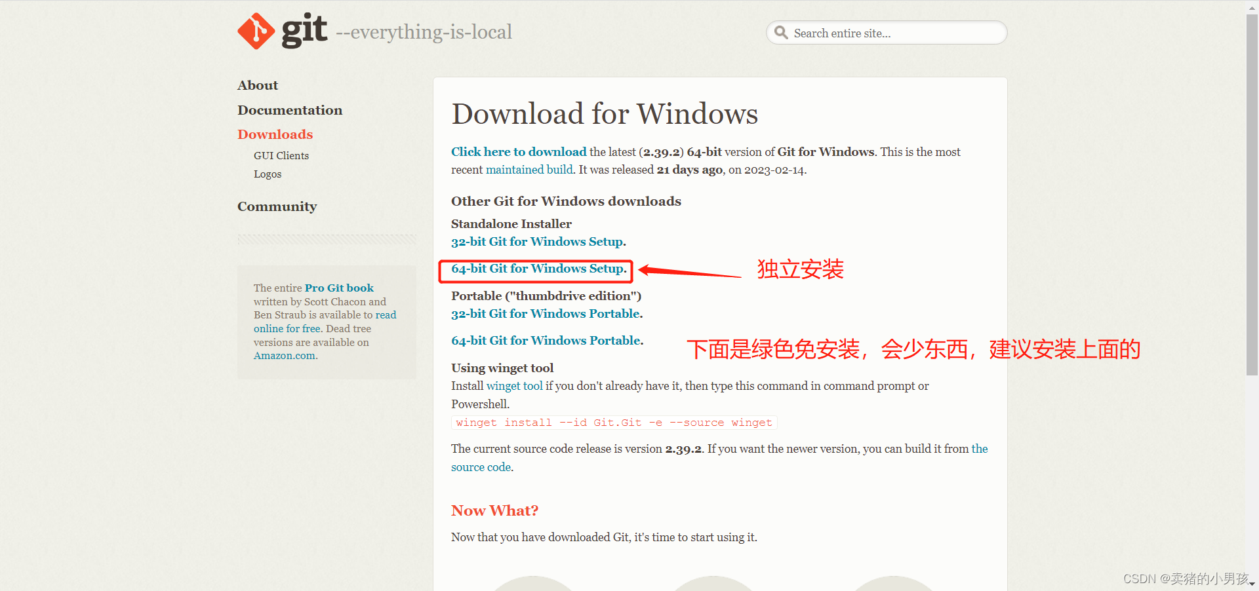The image size is (1259, 591).
Task: Click the Other Git for Windows downloads heading
Action: click(x=566, y=201)
